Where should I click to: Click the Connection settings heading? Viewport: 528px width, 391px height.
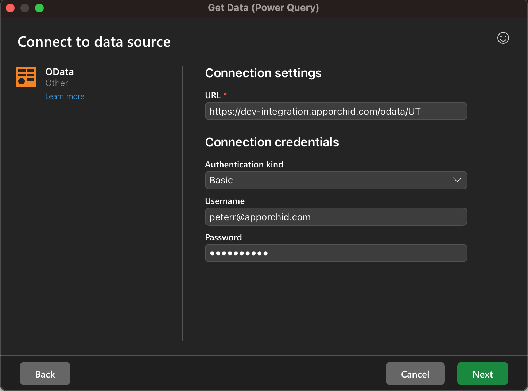click(263, 73)
